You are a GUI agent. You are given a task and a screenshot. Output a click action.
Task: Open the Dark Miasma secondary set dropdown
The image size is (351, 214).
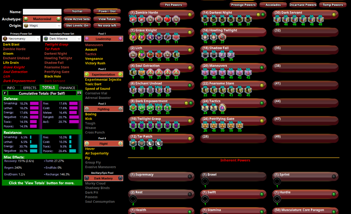click(62, 39)
